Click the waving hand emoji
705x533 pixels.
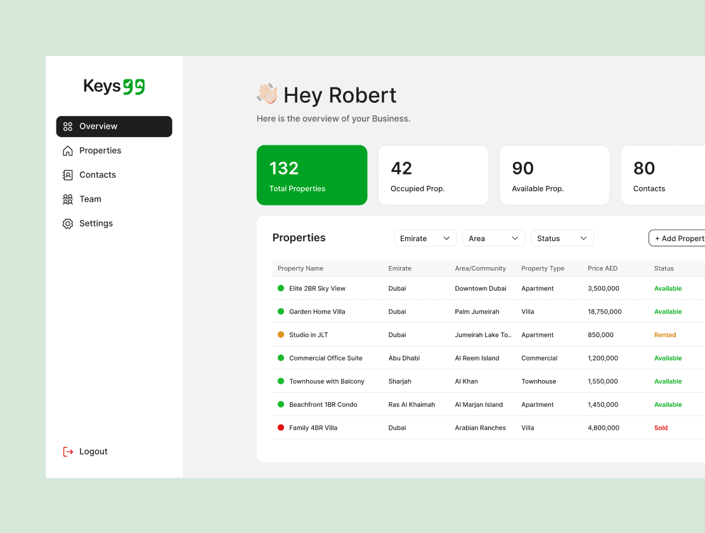[x=268, y=94]
